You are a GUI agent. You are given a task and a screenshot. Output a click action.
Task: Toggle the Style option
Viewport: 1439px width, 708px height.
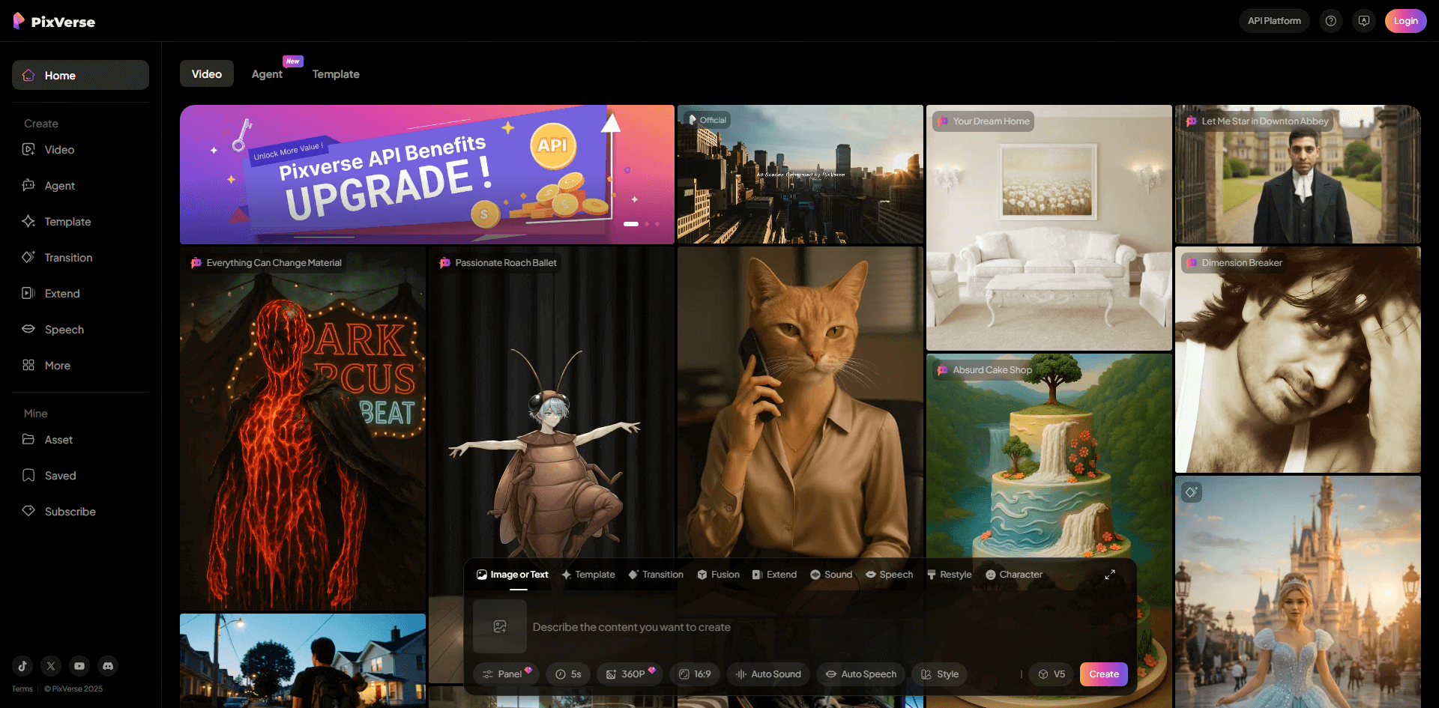940,674
